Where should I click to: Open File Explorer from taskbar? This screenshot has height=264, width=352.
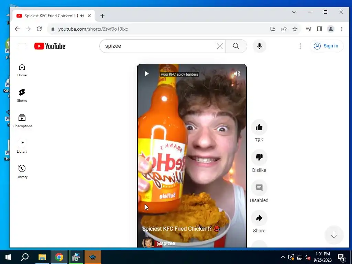(42, 257)
